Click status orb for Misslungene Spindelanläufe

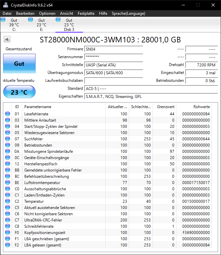point(8,151)
